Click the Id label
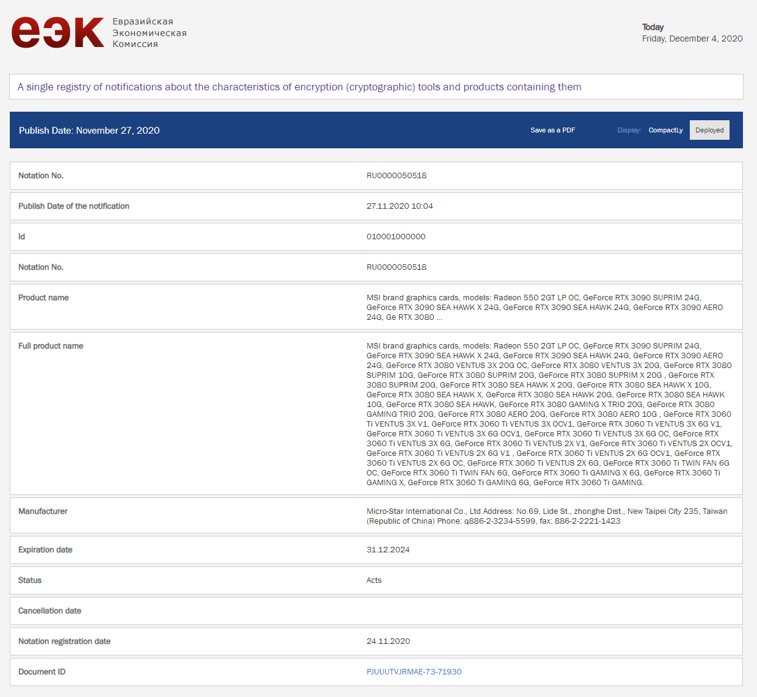 click(21, 237)
